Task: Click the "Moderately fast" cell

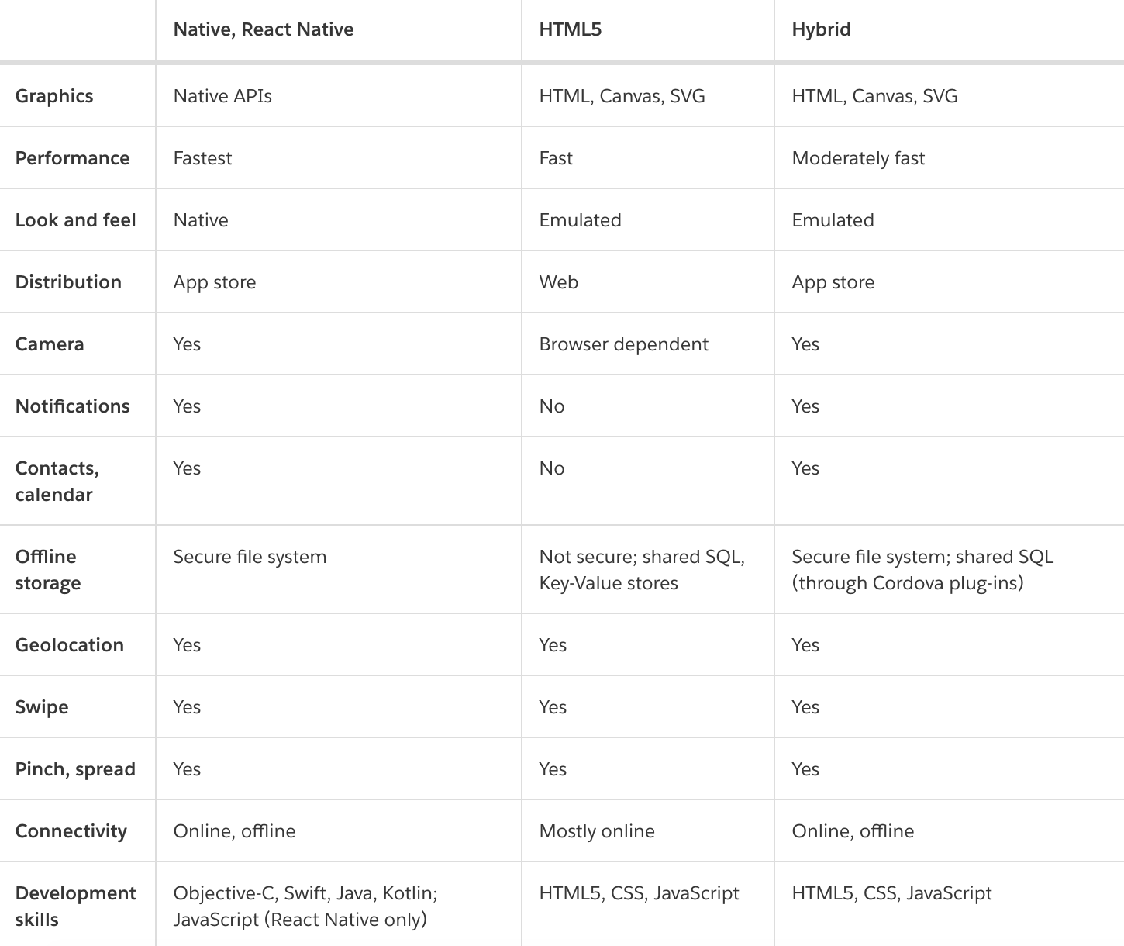Action: tap(858, 158)
